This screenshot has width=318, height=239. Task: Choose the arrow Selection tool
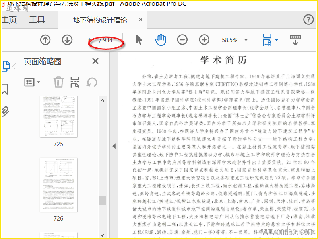click(x=139, y=39)
